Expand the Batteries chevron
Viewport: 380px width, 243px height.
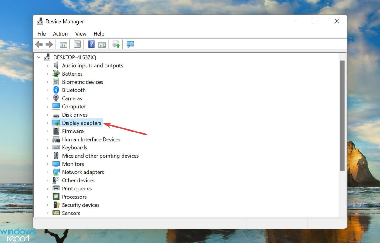pyautogui.click(x=47, y=74)
